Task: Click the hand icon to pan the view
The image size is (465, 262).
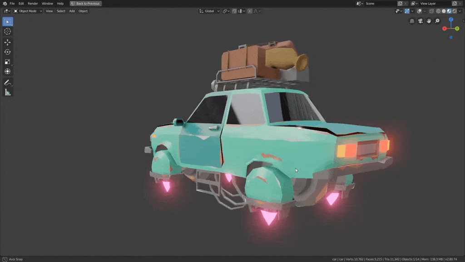Action: click(429, 21)
